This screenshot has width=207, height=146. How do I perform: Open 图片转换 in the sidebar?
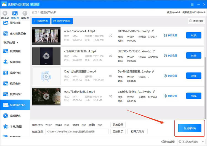(x=15, y=23)
